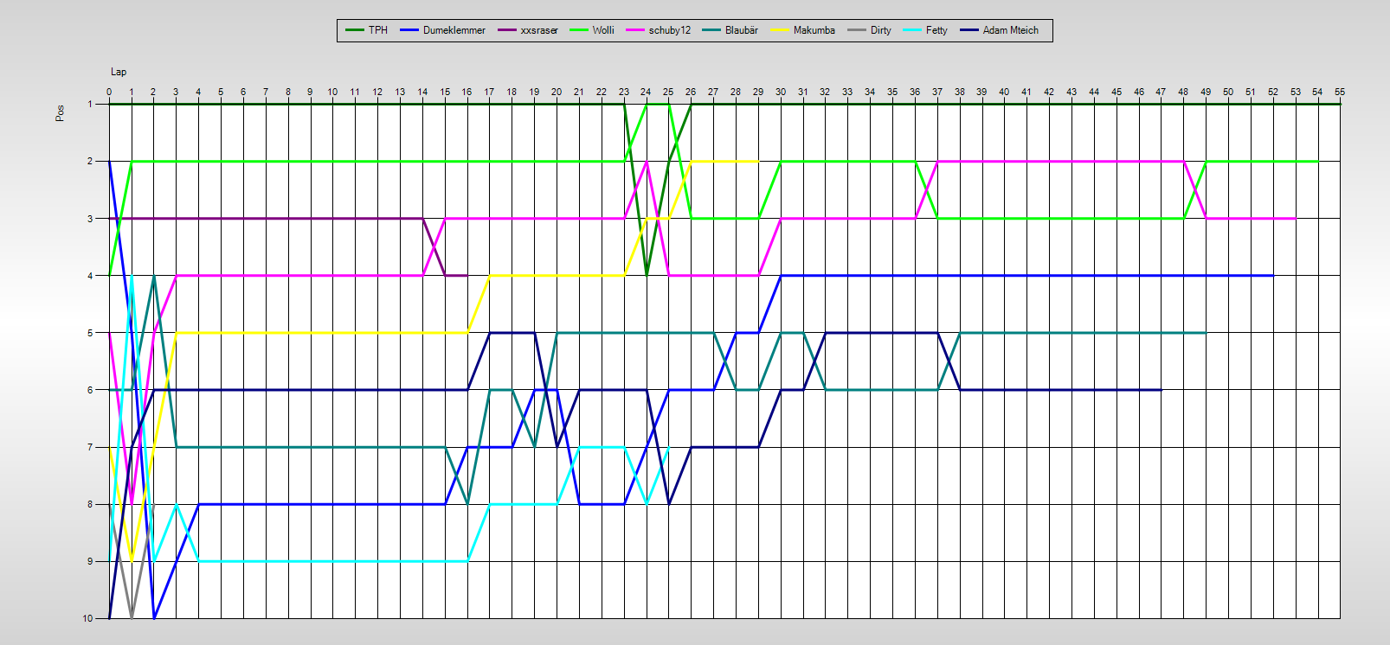Click the xxsraser line end at lap 16

coord(467,276)
